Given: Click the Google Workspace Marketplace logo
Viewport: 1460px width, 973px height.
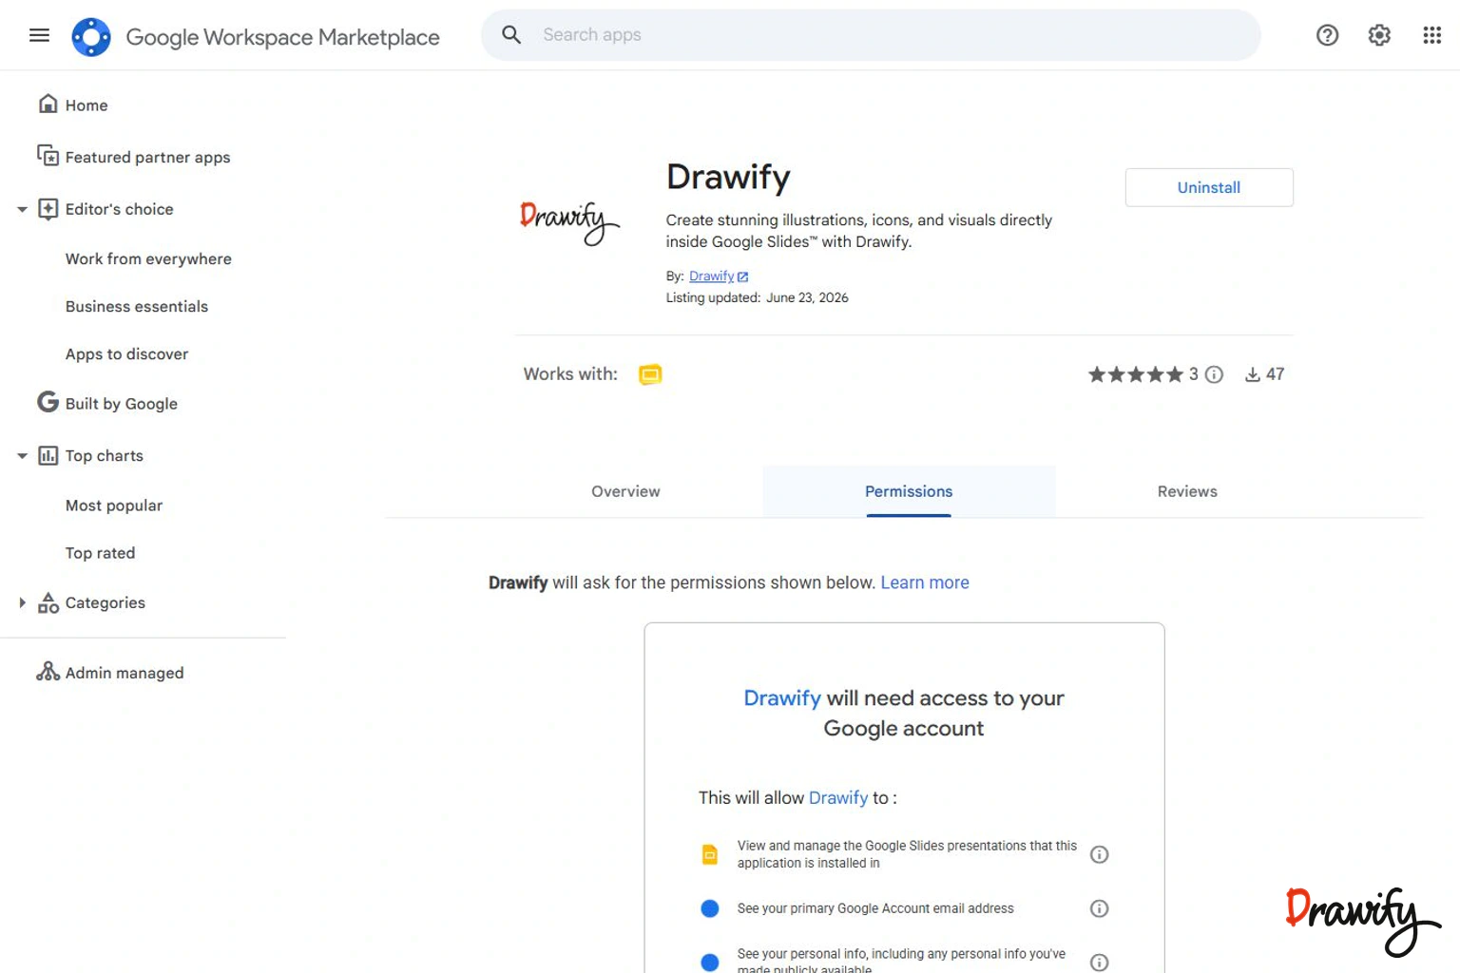Looking at the screenshot, I should tap(91, 37).
